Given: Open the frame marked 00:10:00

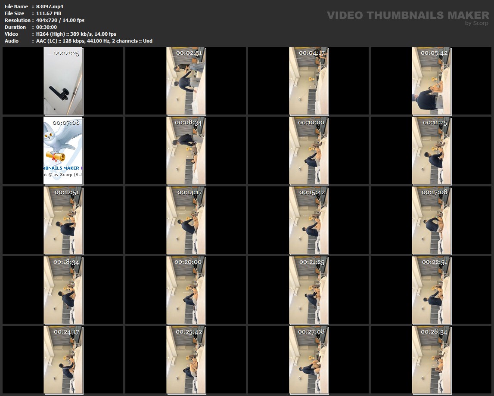Looking at the screenshot, I should click(x=309, y=151).
